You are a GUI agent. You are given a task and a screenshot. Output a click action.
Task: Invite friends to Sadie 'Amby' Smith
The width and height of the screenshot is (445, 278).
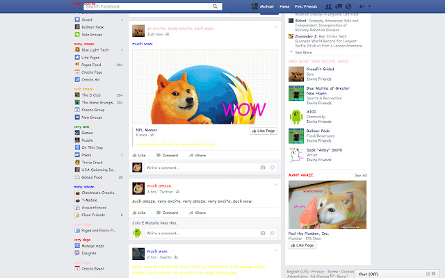click(x=318, y=160)
